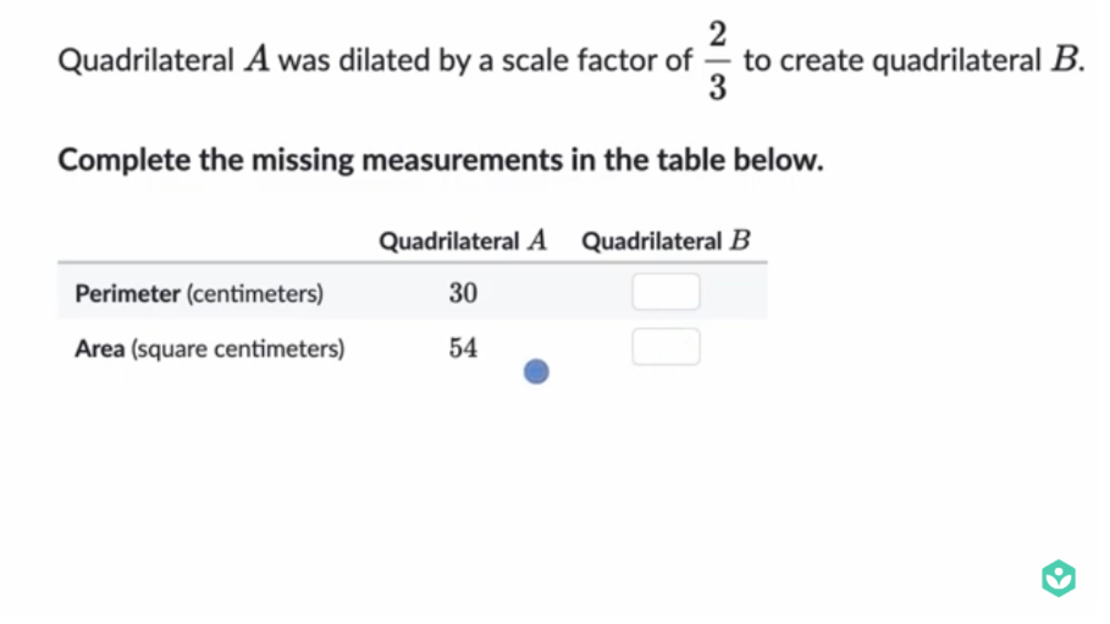Click the Perimeter answer input field
This screenshot has width=1110, height=624.
click(666, 291)
